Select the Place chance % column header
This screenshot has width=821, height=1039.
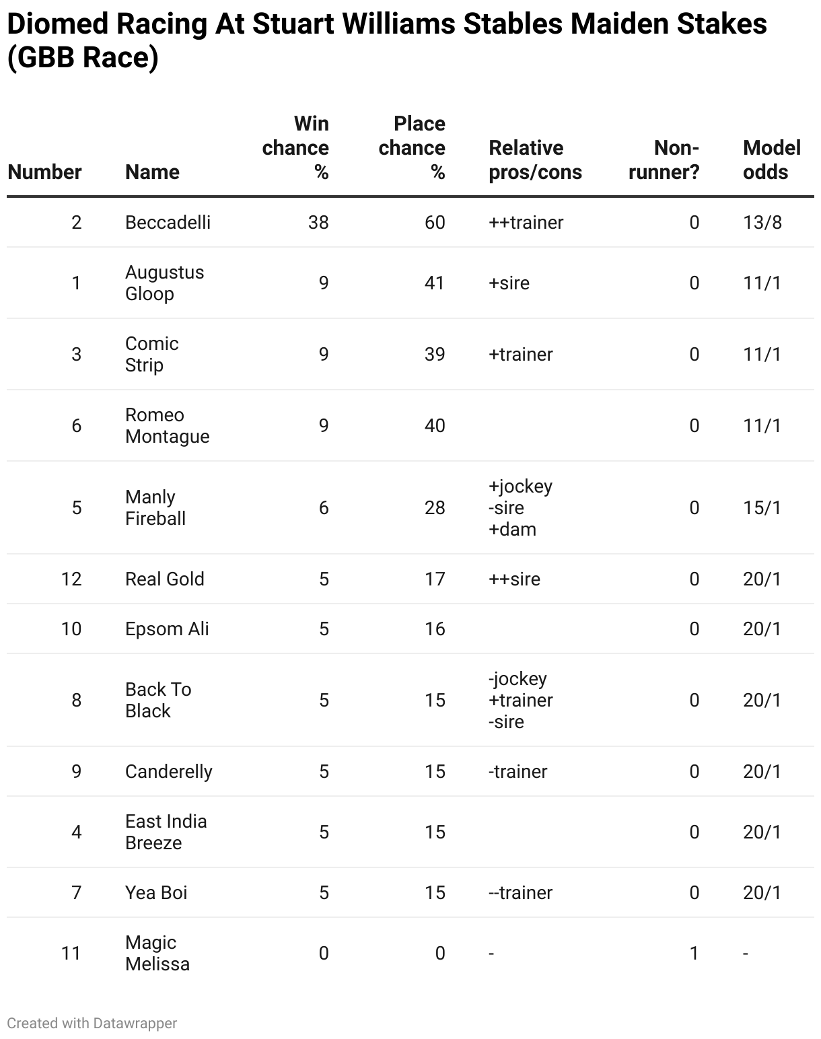tap(412, 147)
